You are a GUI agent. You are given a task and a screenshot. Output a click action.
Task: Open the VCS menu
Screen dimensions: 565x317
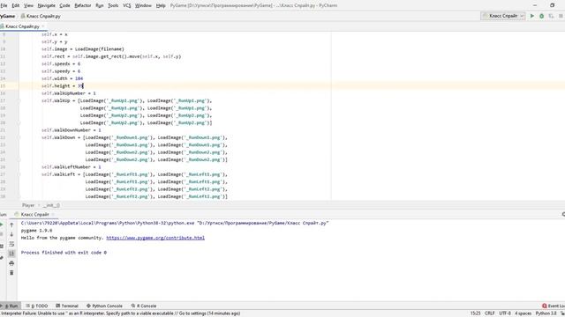127,5
